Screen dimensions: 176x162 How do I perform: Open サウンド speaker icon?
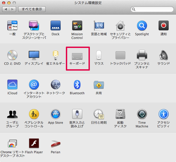tap(164, 55)
